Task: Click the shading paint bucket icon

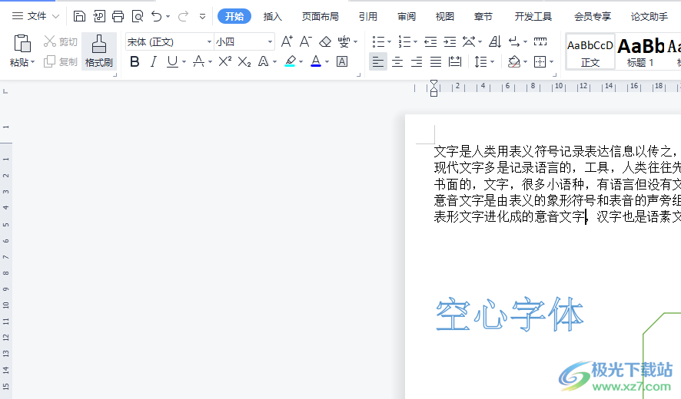Action: 513,62
